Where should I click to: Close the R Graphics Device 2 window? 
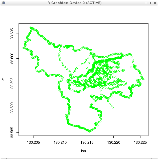(155, 3)
